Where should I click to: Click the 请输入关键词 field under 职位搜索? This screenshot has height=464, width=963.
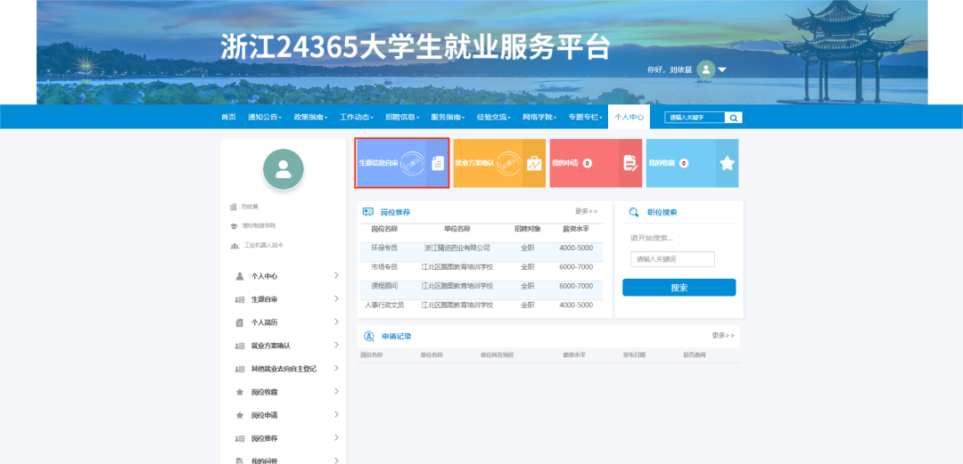coord(672,259)
